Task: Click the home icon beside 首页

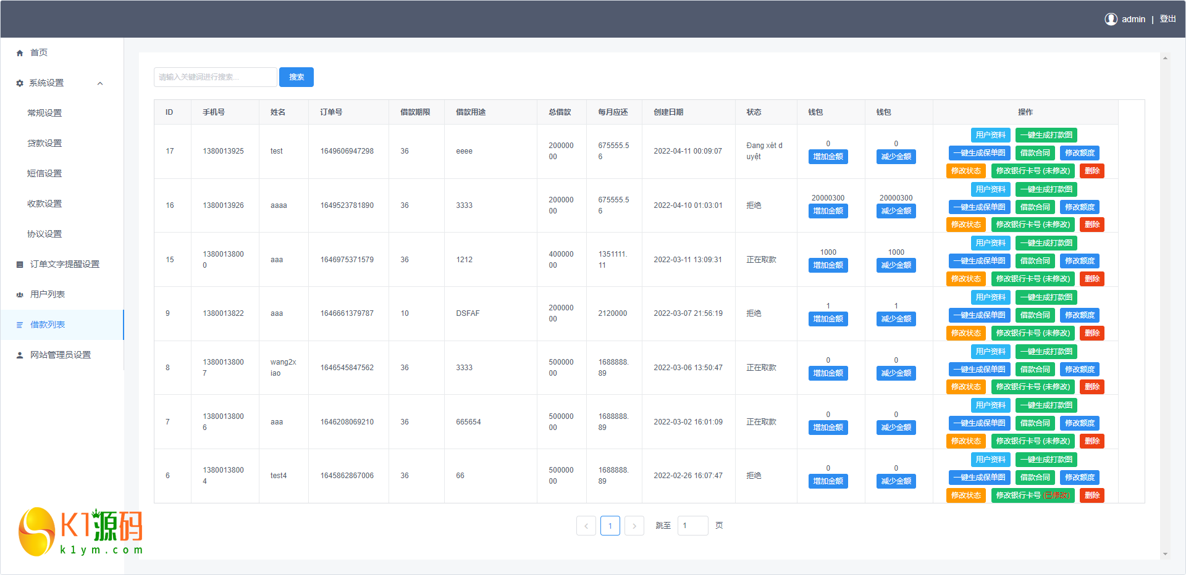Action: (x=20, y=53)
